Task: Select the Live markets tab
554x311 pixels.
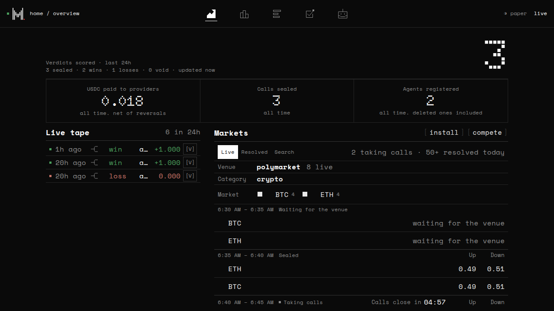Action: click(228, 152)
